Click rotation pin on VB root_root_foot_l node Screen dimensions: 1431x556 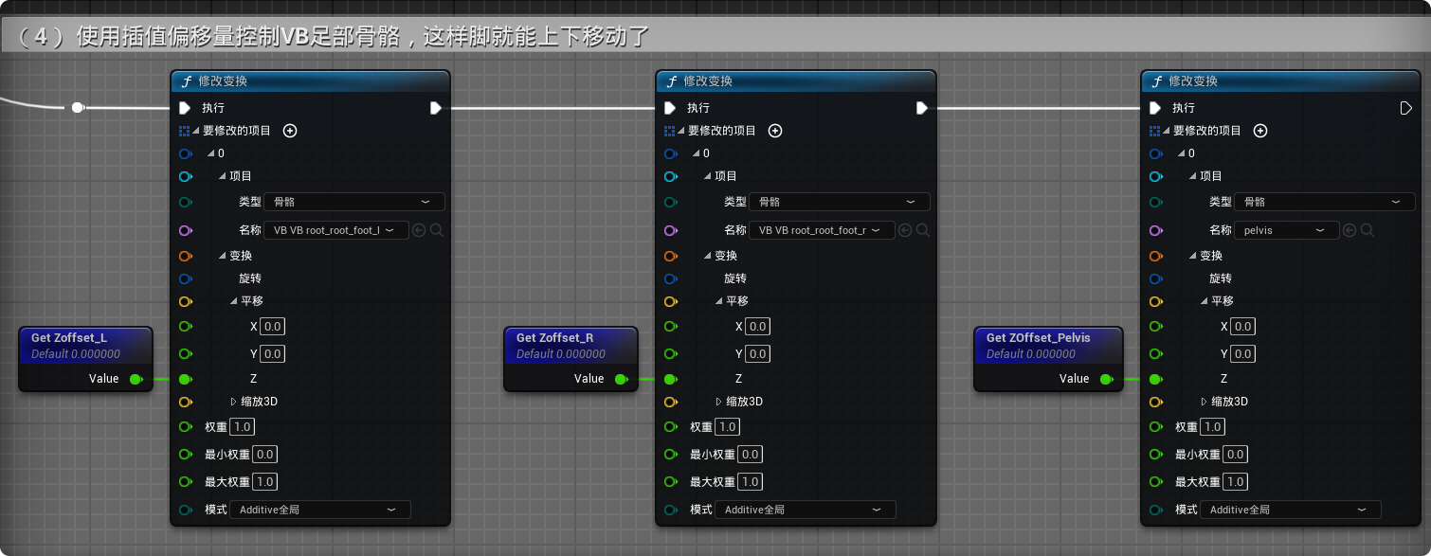[186, 278]
